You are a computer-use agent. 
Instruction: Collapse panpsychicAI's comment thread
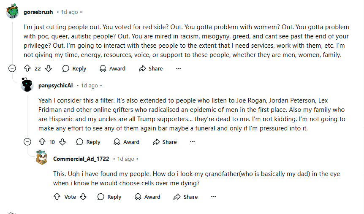point(27,142)
